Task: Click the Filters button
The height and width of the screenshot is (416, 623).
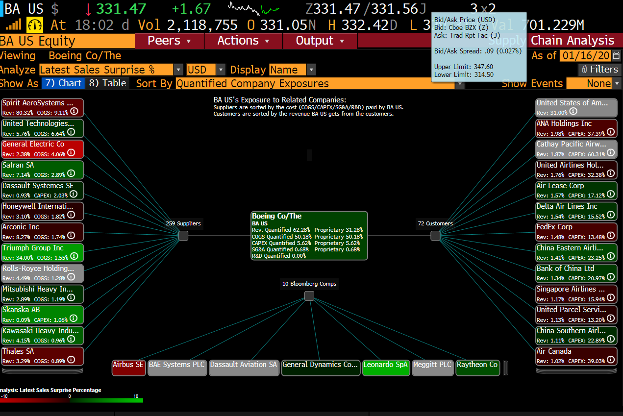Action: (x=599, y=70)
